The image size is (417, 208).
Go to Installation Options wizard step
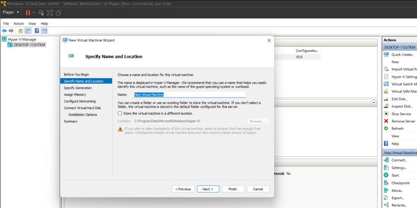click(x=83, y=115)
